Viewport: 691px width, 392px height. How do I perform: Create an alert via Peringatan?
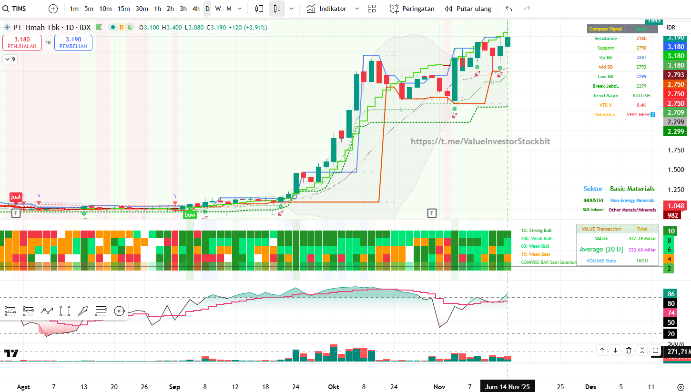pyautogui.click(x=412, y=9)
